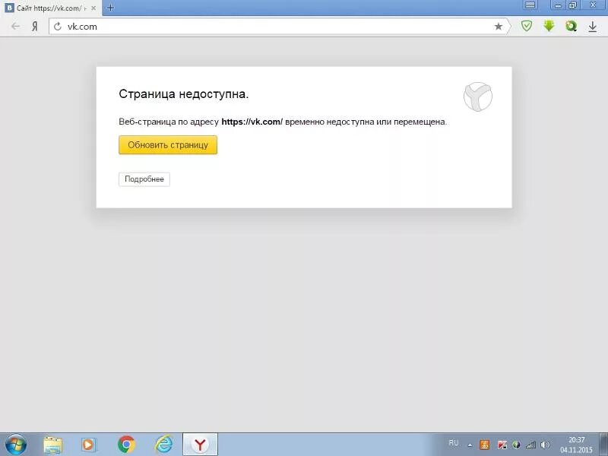Click the Подробнее button
Viewport: 608px width, 456px height.
click(144, 179)
